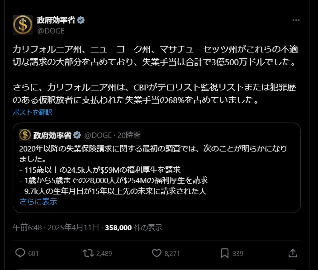This screenshot has width=318, height=270.
Task: Click the main DOGE dollar avatar
Action: 23,25
